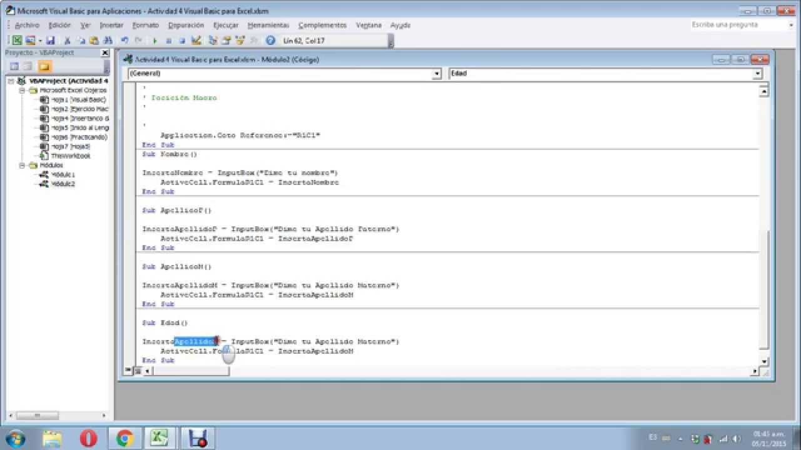The width and height of the screenshot is (801, 450).
Task: Click the code window scroll up arrow
Action: click(x=763, y=92)
